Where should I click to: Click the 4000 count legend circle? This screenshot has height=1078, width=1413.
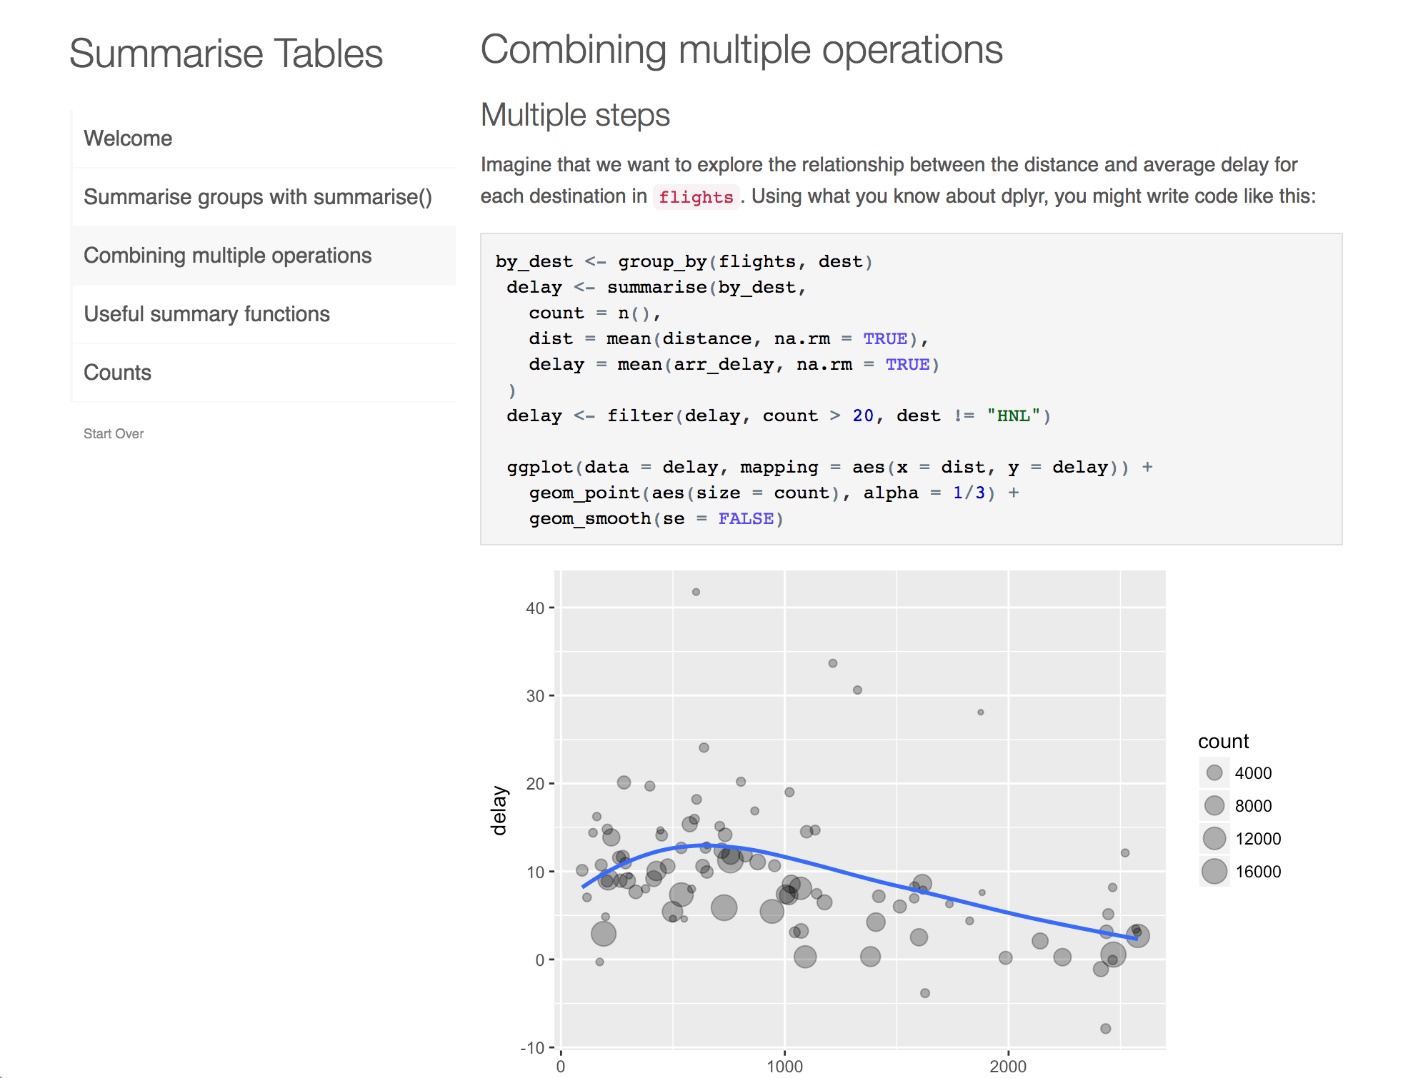pos(1214,772)
